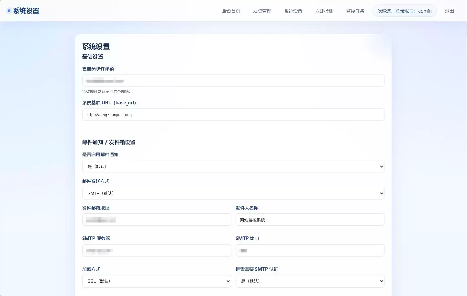The height and width of the screenshot is (296, 467).
Task: Open the 邮件发送方式 dropdown showing SMTP
Action: point(233,193)
